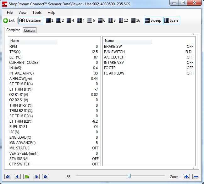
Task: Select the IAC(%) row
Action: point(54,132)
